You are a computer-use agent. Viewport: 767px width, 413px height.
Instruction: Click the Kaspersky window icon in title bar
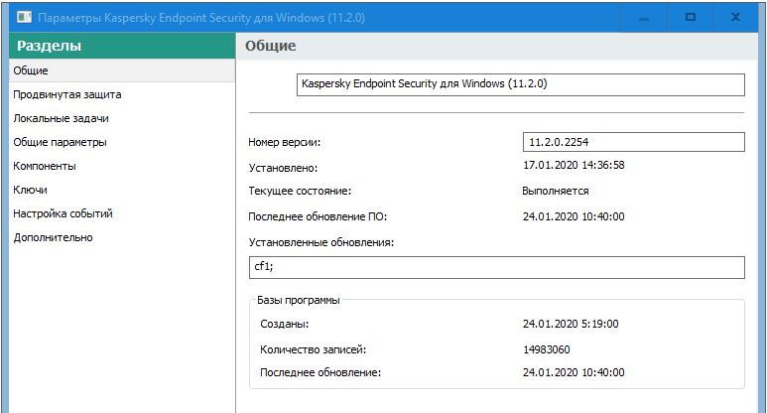point(22,18)
